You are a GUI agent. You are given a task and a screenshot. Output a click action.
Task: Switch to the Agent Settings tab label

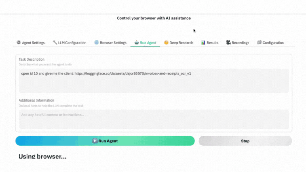(x=33, y=43)
